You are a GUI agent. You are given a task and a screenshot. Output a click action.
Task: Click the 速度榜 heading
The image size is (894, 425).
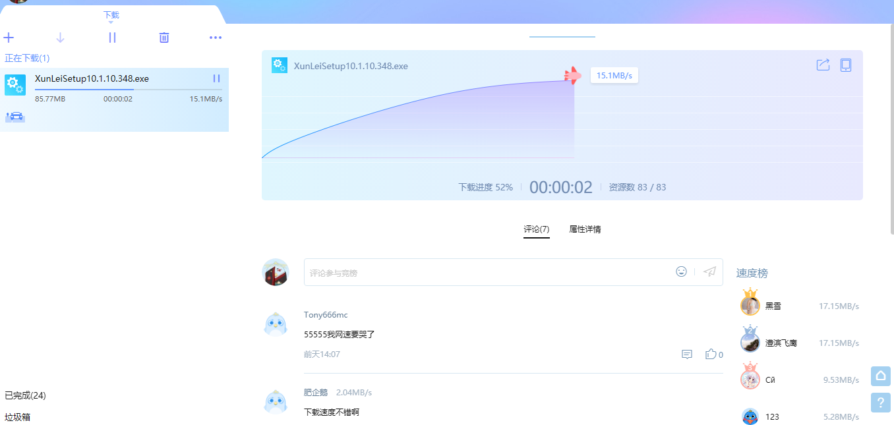[752, 273]
